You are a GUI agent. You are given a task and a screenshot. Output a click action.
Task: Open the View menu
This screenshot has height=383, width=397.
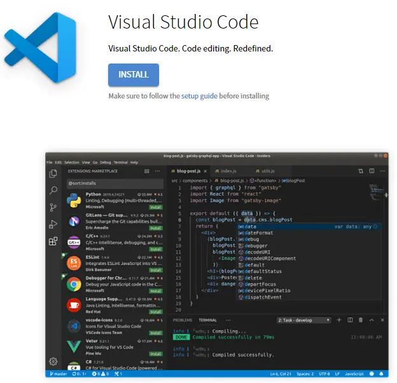coord(86,163)
